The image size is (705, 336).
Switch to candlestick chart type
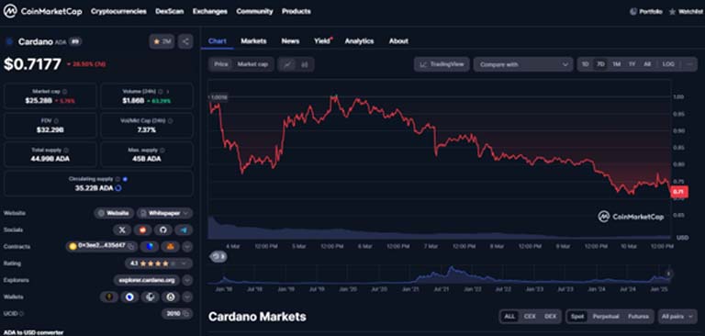pyautogui.click(x=305, y=64)
